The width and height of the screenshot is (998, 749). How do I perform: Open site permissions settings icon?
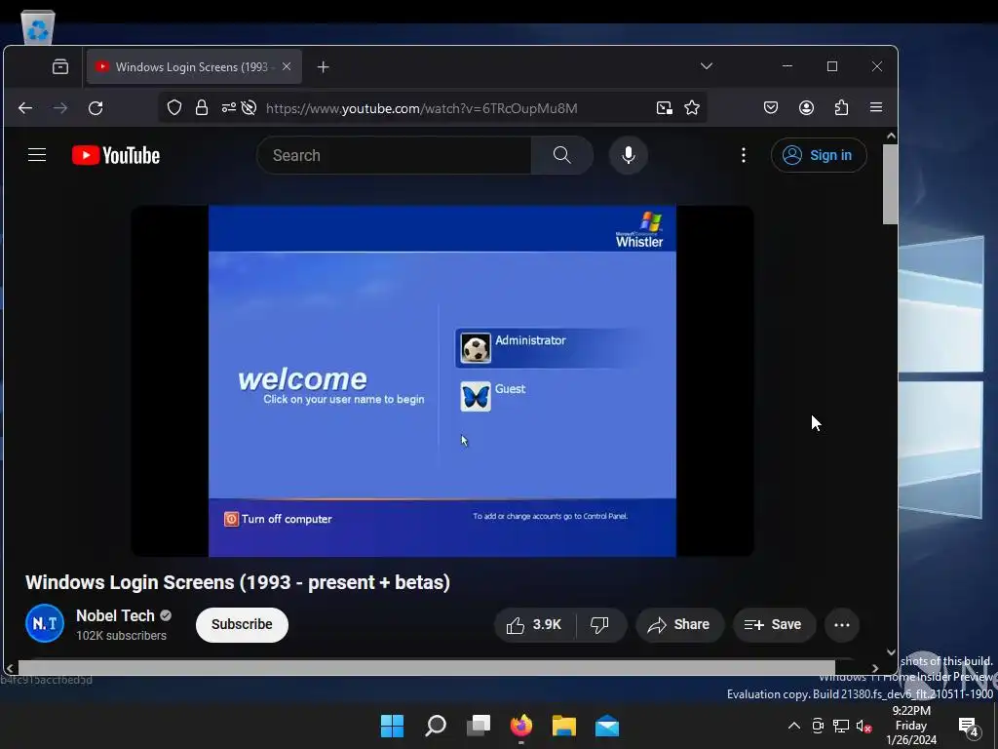228,108
